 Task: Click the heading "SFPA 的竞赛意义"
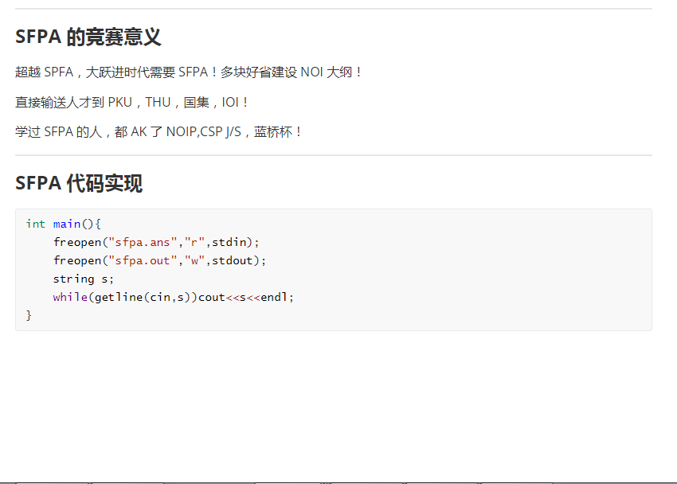88,37
